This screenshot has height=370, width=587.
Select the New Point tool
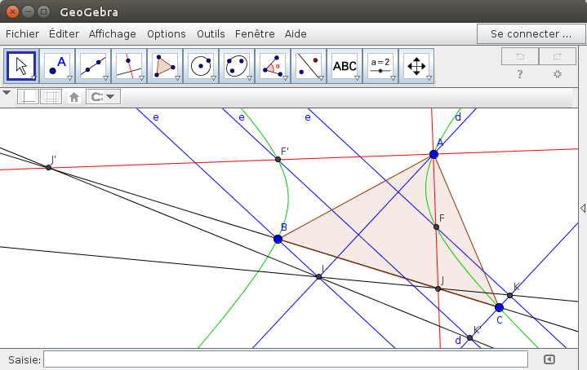(x=57, y=65)
